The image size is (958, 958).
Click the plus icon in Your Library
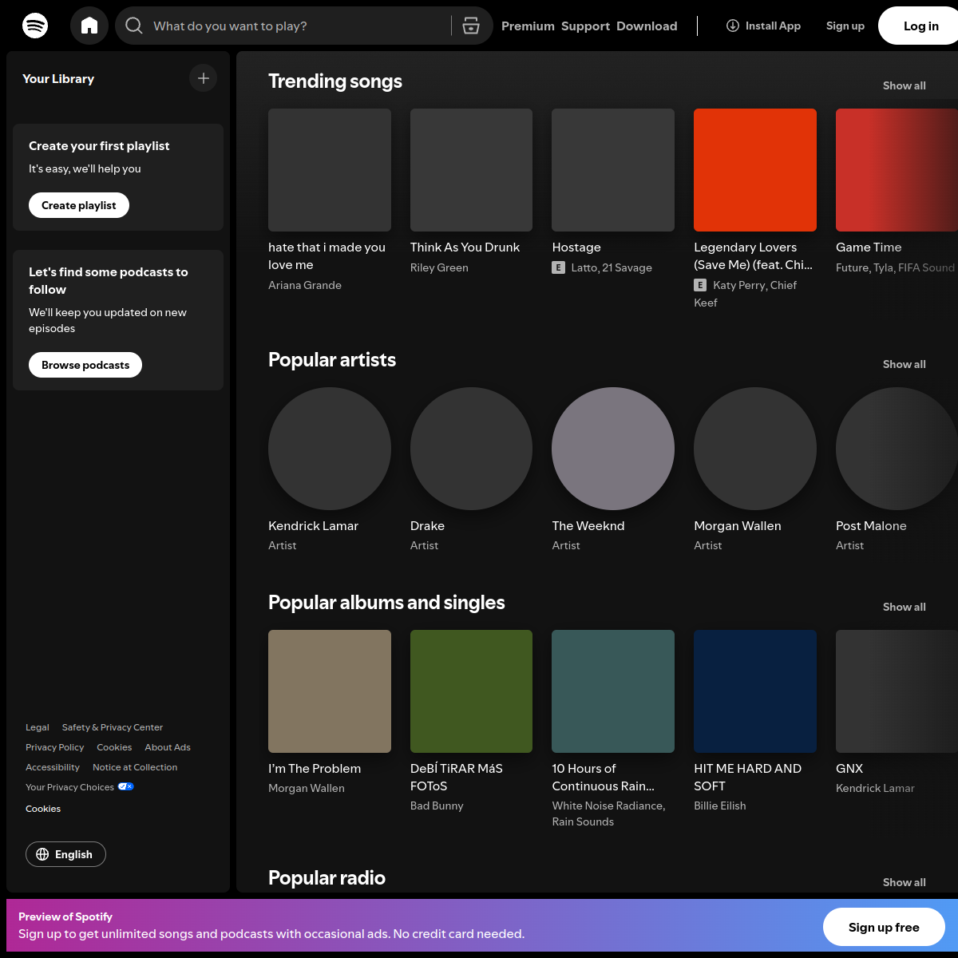pyautogui.click(x=204, y=78)
